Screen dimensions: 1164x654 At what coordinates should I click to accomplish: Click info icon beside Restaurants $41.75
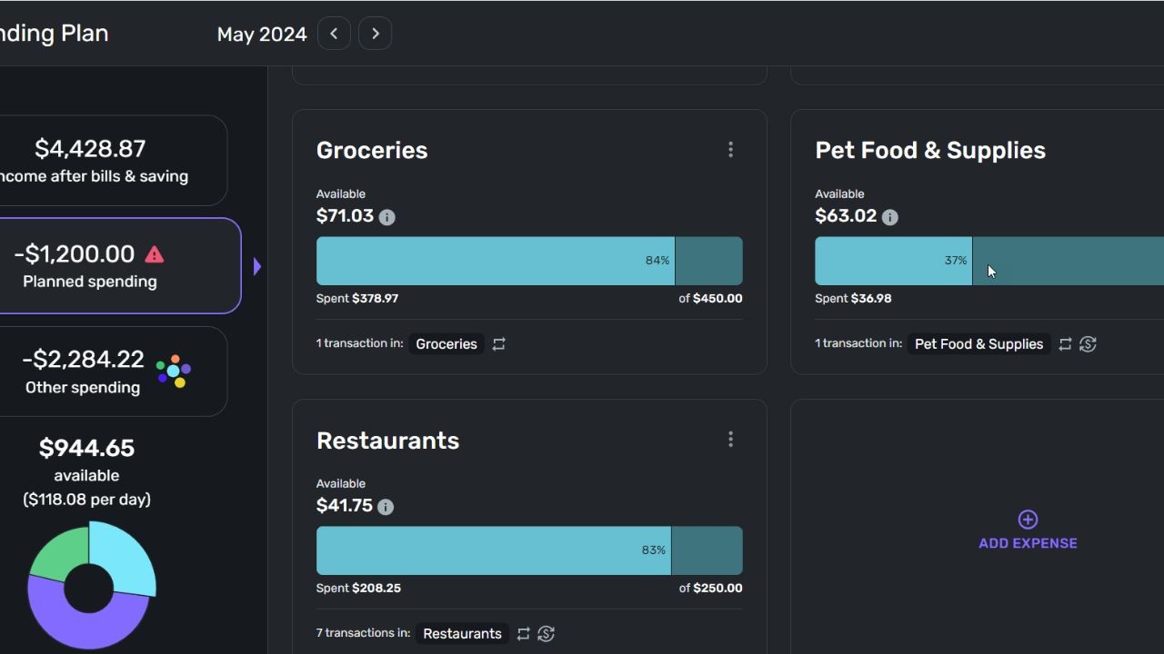point(386,507)
